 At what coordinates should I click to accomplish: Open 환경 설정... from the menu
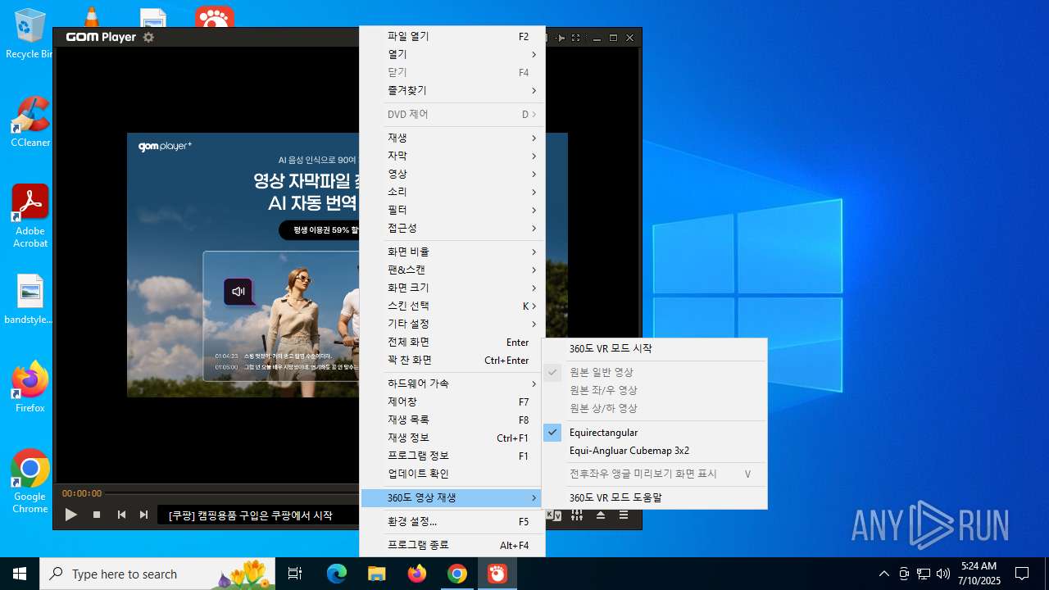coord(452,521)
